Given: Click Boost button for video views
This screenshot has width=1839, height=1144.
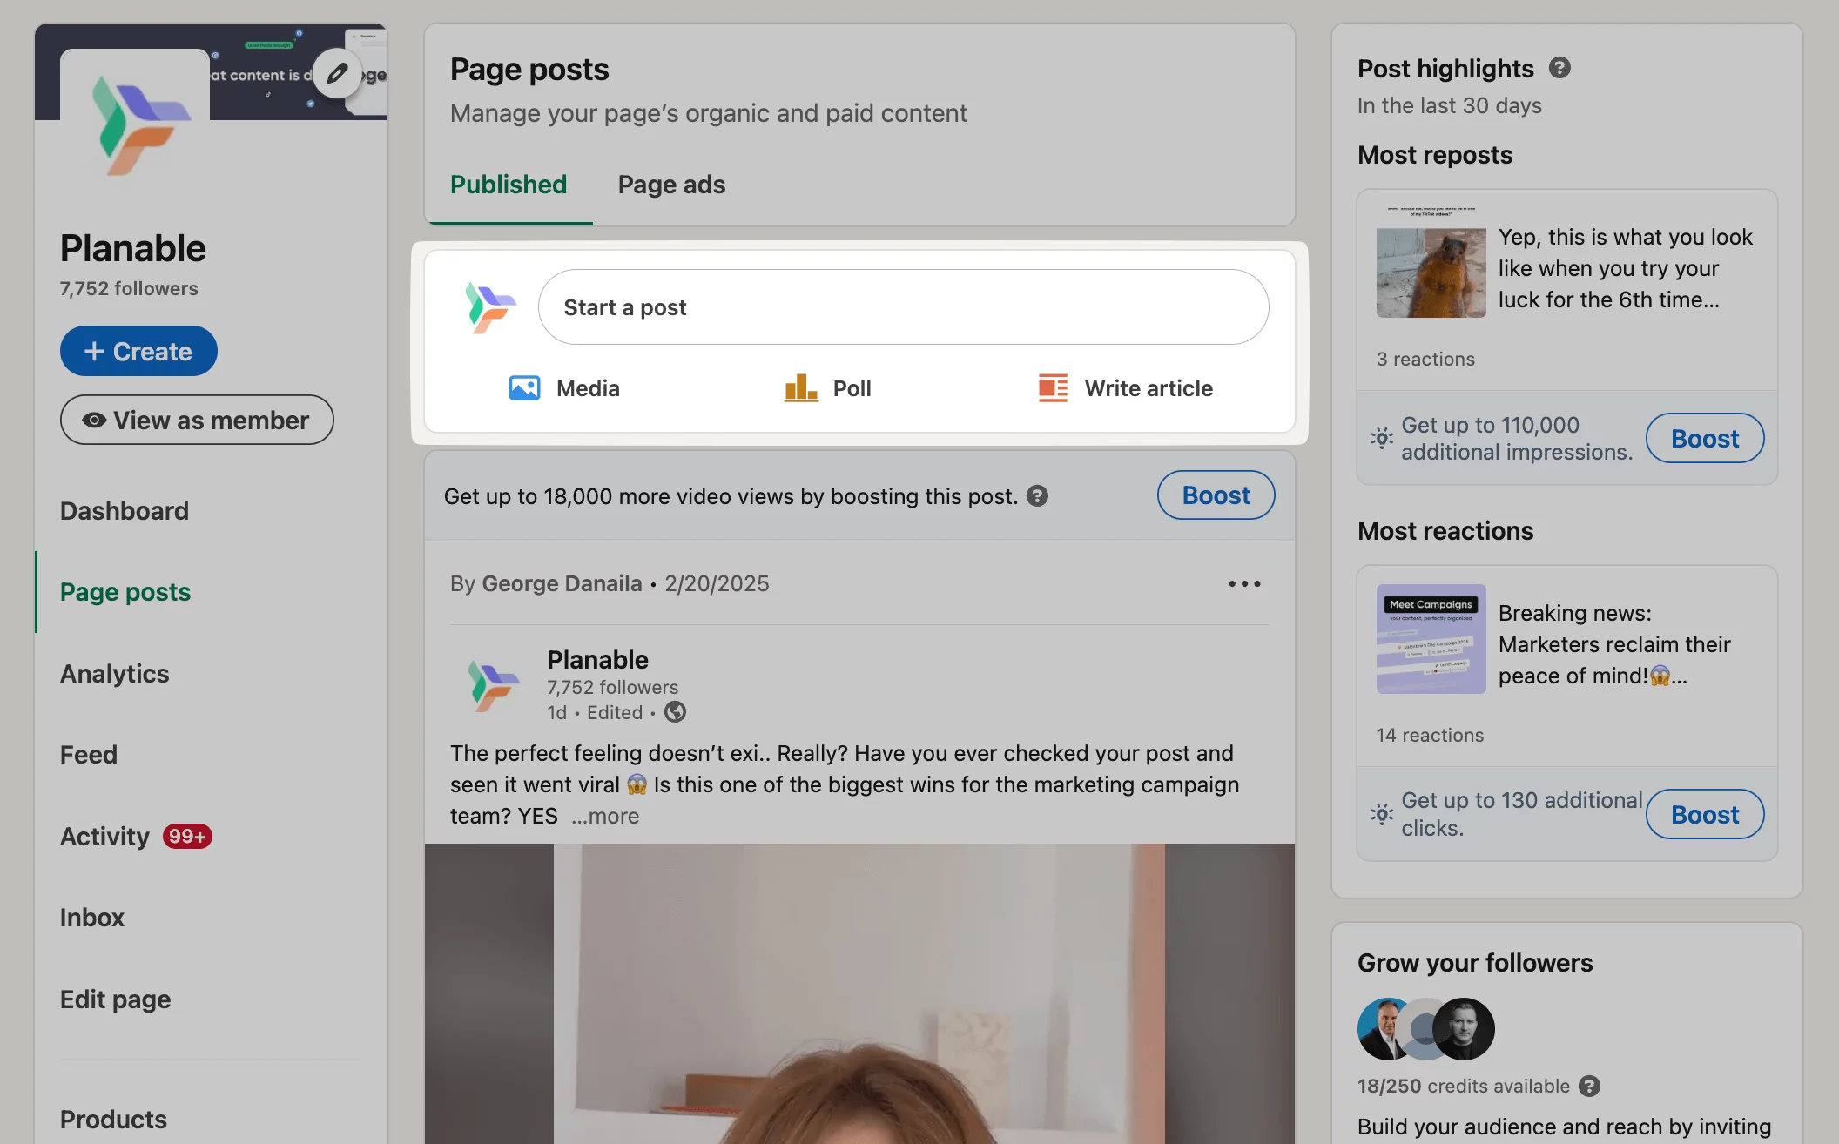Looking at the screenshot, I should [x=1214, y=495].
